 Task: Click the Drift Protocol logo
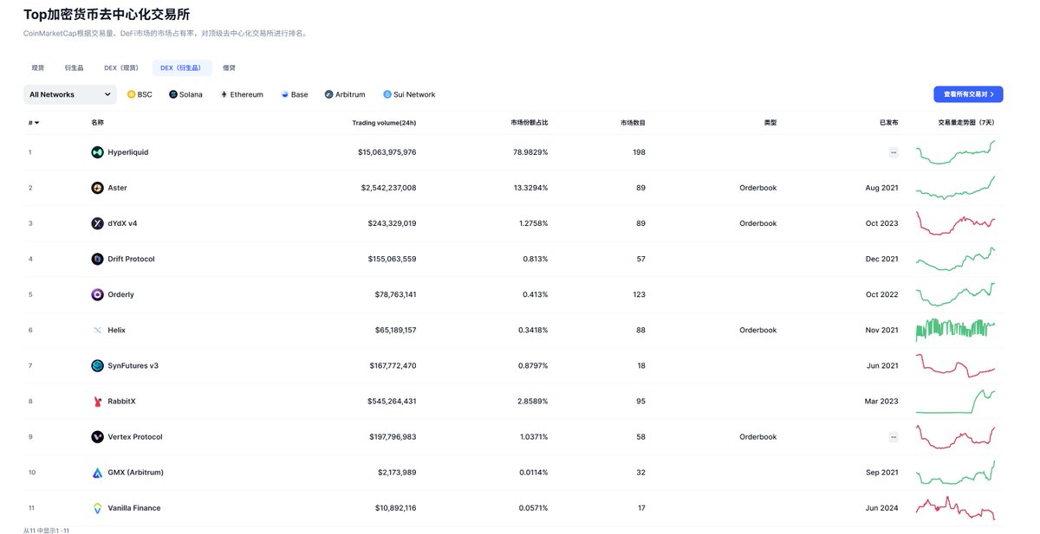[97, 259]
